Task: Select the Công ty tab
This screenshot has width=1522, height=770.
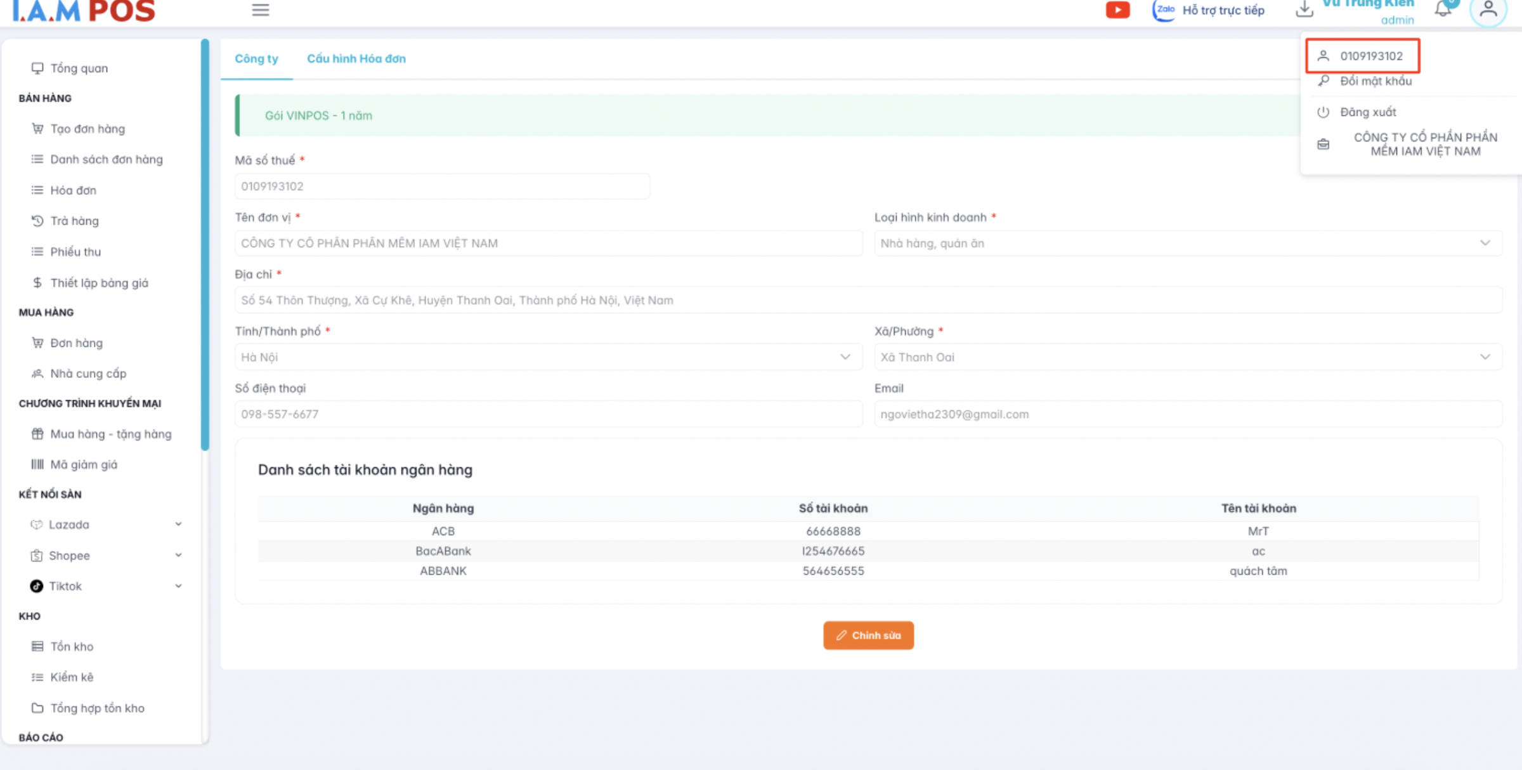Action: pos(256,59)
